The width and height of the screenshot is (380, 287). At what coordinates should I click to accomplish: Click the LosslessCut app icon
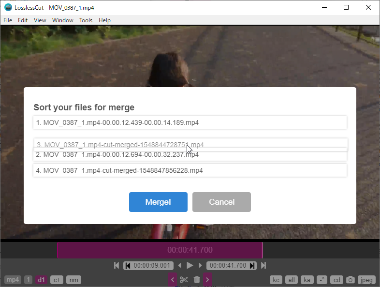pos(8,8)
